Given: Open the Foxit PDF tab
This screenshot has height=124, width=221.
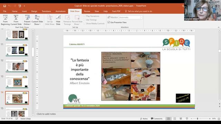Looking at the screenshot, I should (x=116, y=11).
